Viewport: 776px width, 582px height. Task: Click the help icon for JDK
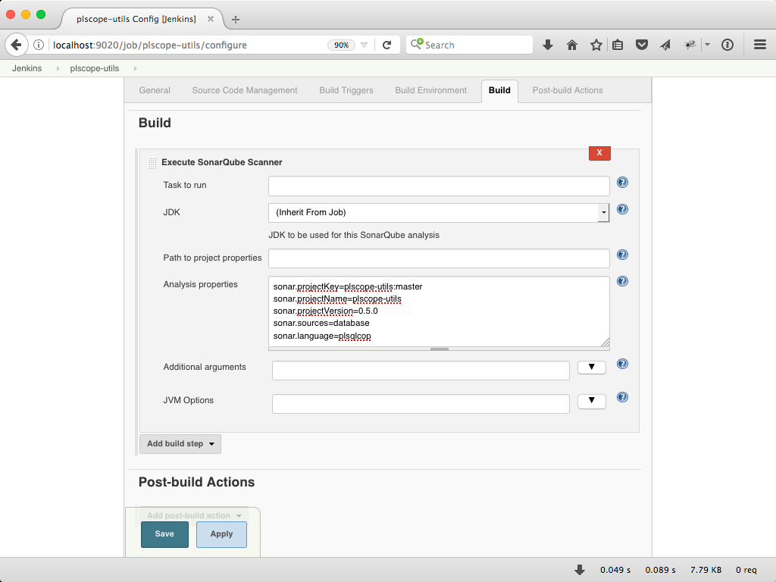(x=623, y=209)
